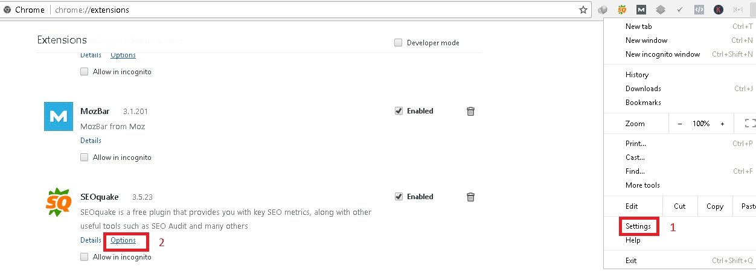Screen dimensions: 756x277
Task: Click the round K extension icon
Action: click(719, 10)
